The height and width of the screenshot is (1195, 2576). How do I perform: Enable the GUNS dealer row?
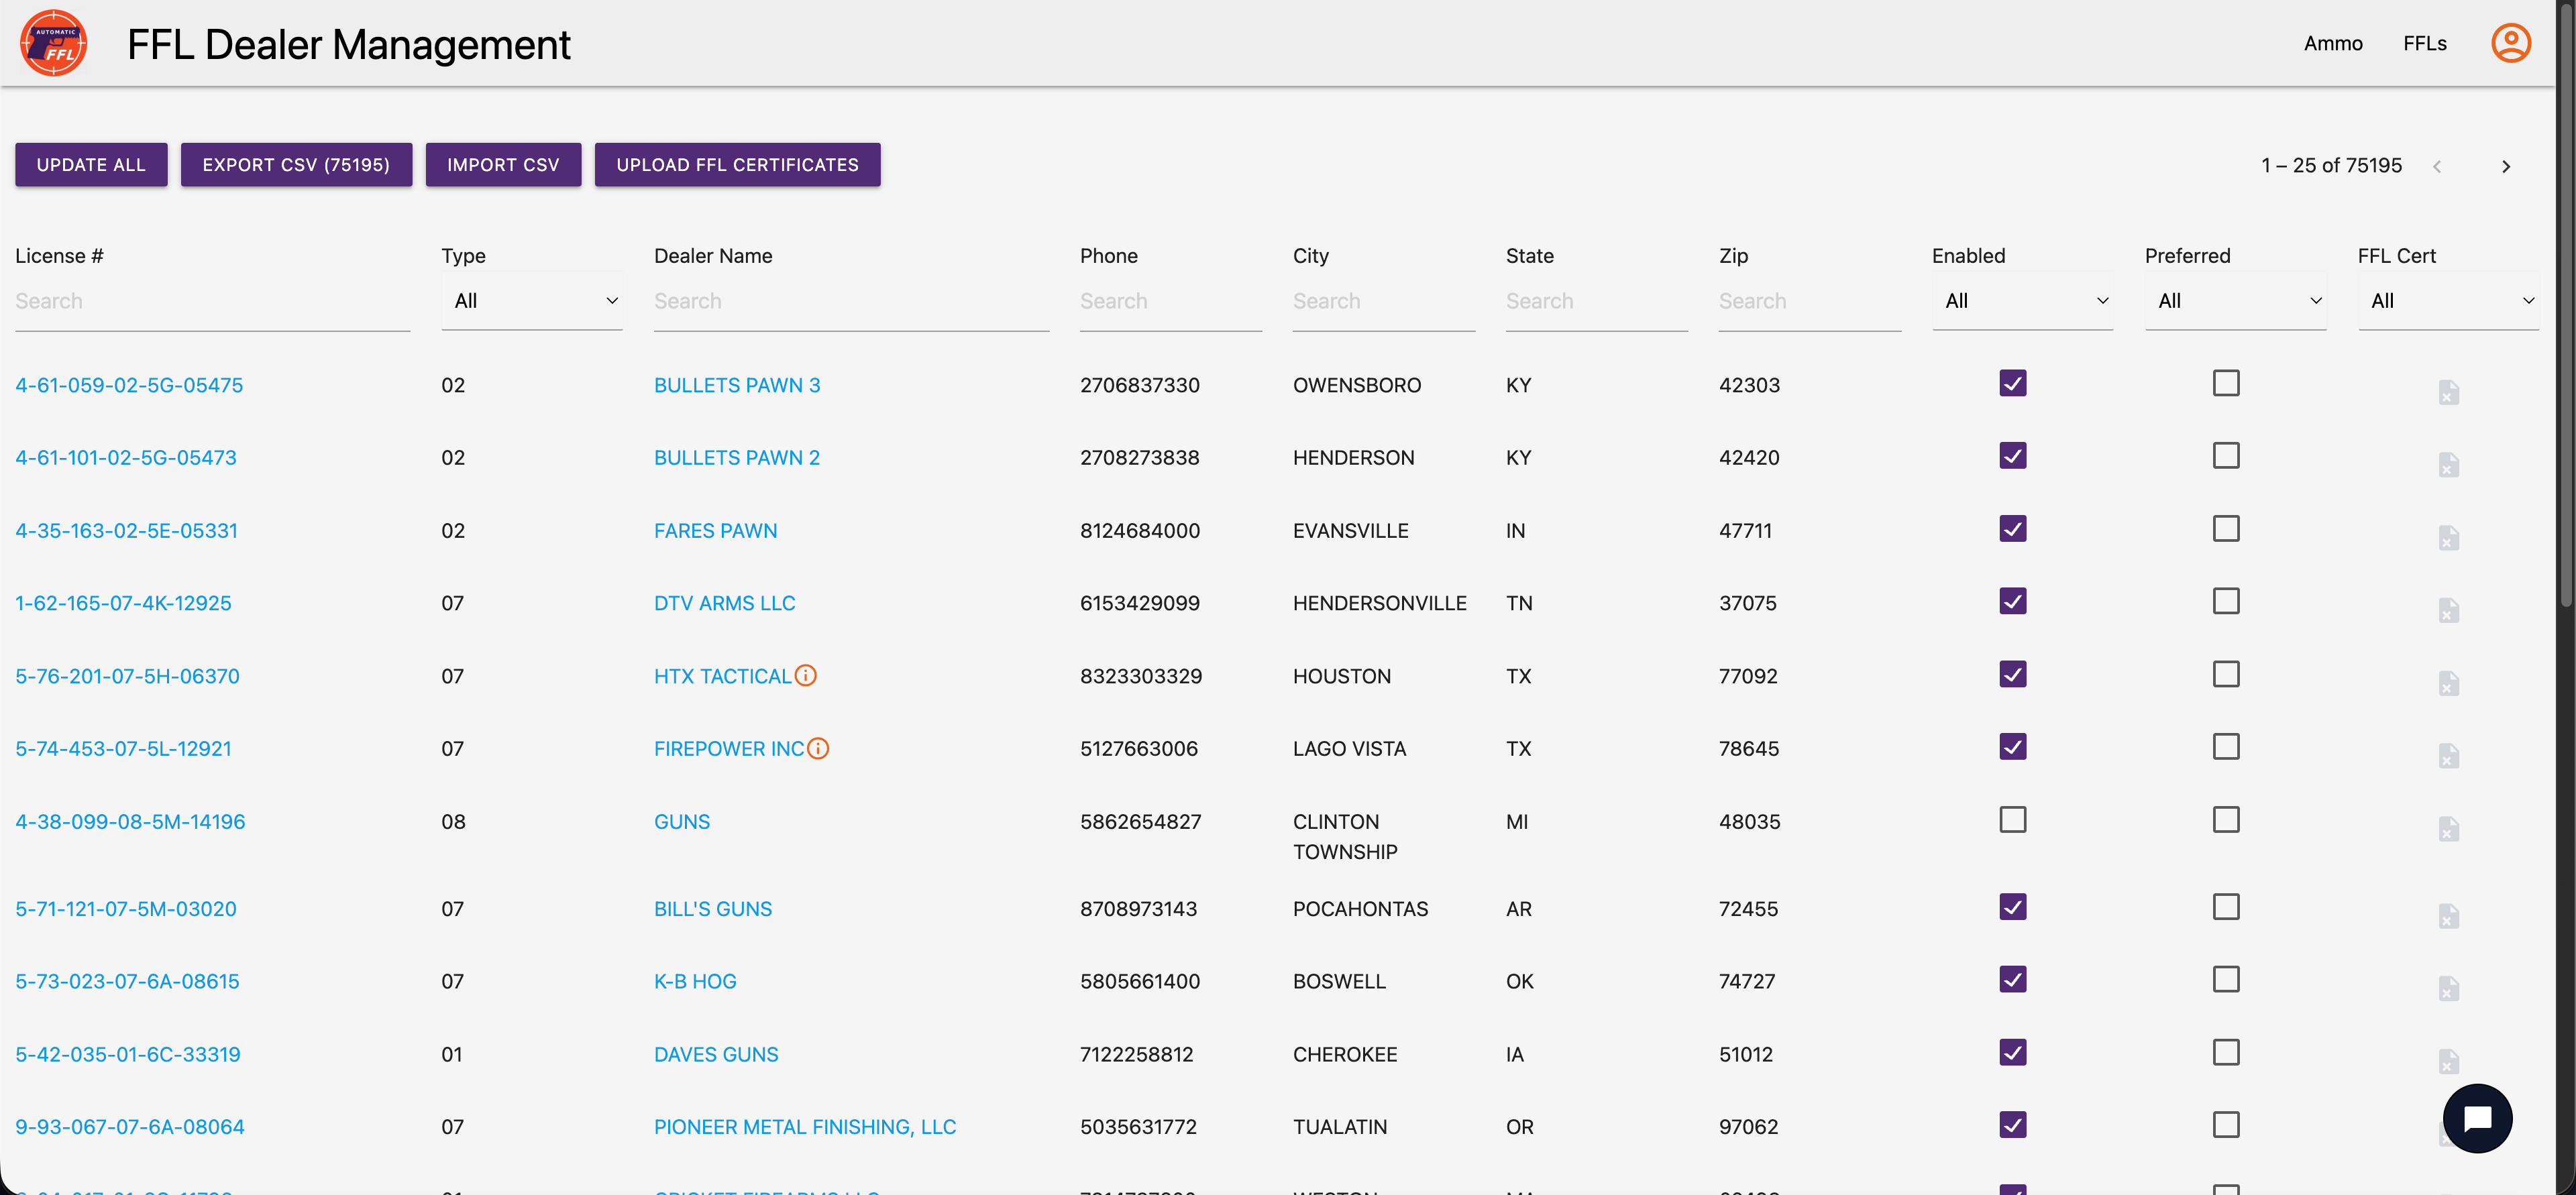(x=2012, y=820)
